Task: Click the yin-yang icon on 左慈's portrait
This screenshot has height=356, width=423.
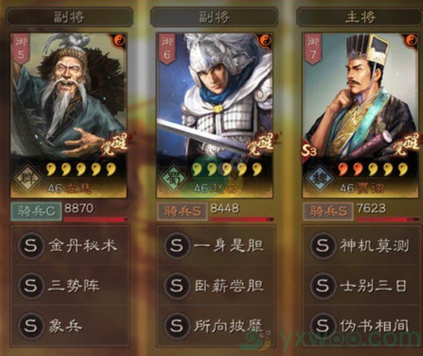Action: tap(119, 41)
